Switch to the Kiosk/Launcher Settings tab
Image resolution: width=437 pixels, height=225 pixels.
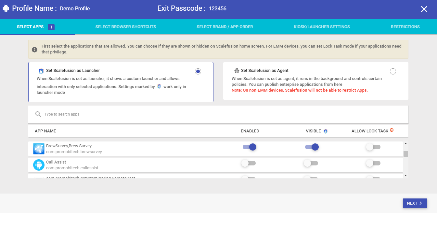[x=322, y=27]
